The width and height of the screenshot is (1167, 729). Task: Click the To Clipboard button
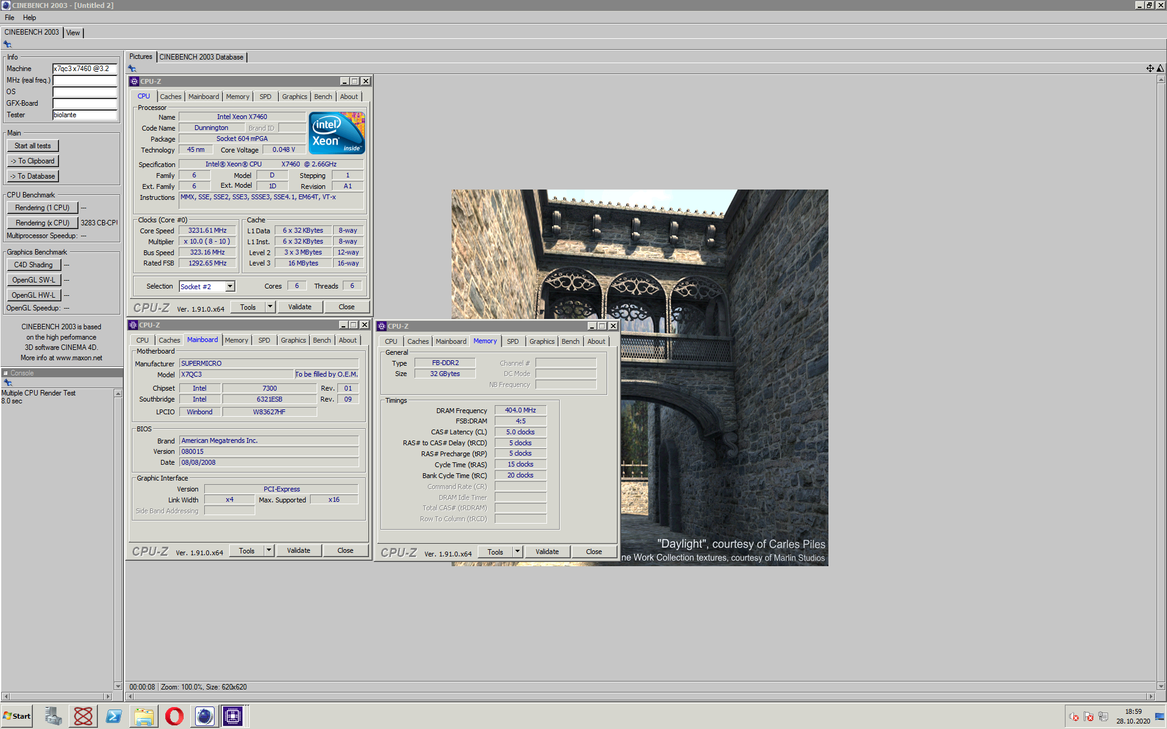tap(33, 161)
